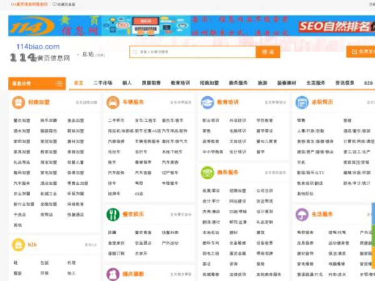Screen dimensions: 375x281
Task: Click the orange publish button at right
Action: pos(361,52)
